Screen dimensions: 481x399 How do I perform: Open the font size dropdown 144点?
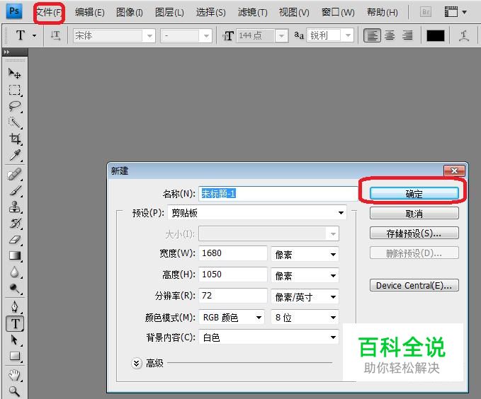click(x=282, y=36)
